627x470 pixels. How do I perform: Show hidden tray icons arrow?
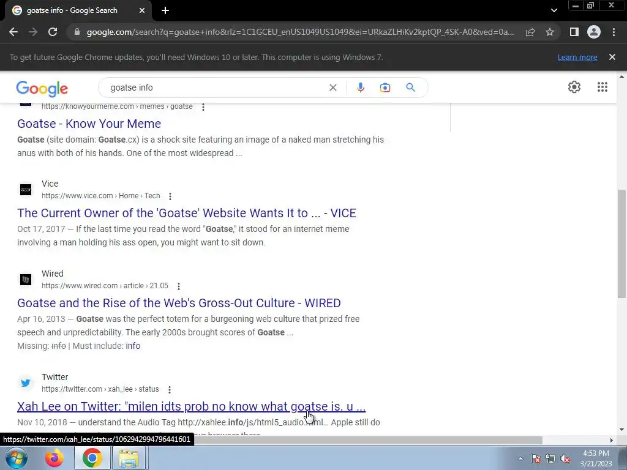(x=520, y=458)
